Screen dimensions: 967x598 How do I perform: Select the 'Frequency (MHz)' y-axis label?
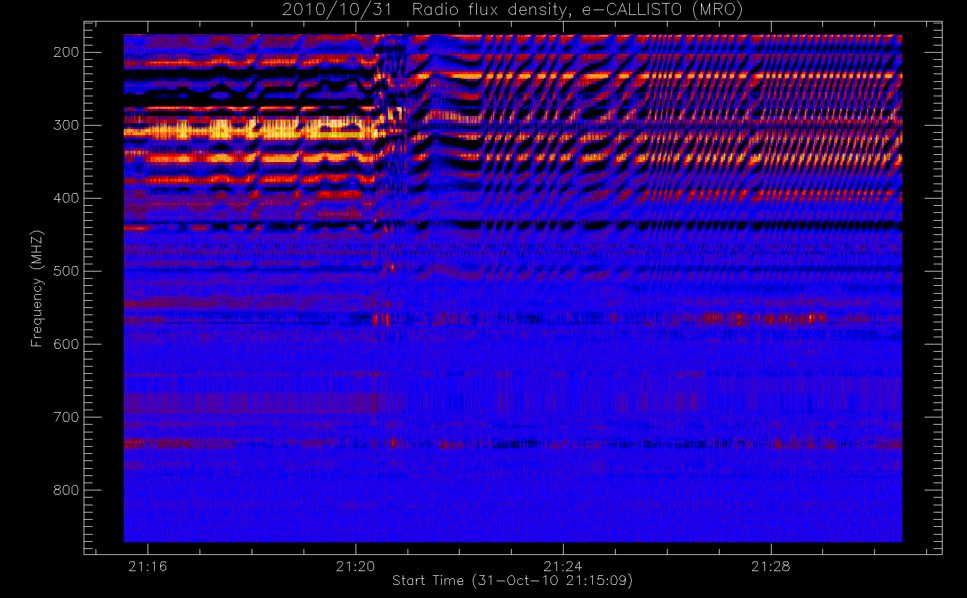(37, 288)
